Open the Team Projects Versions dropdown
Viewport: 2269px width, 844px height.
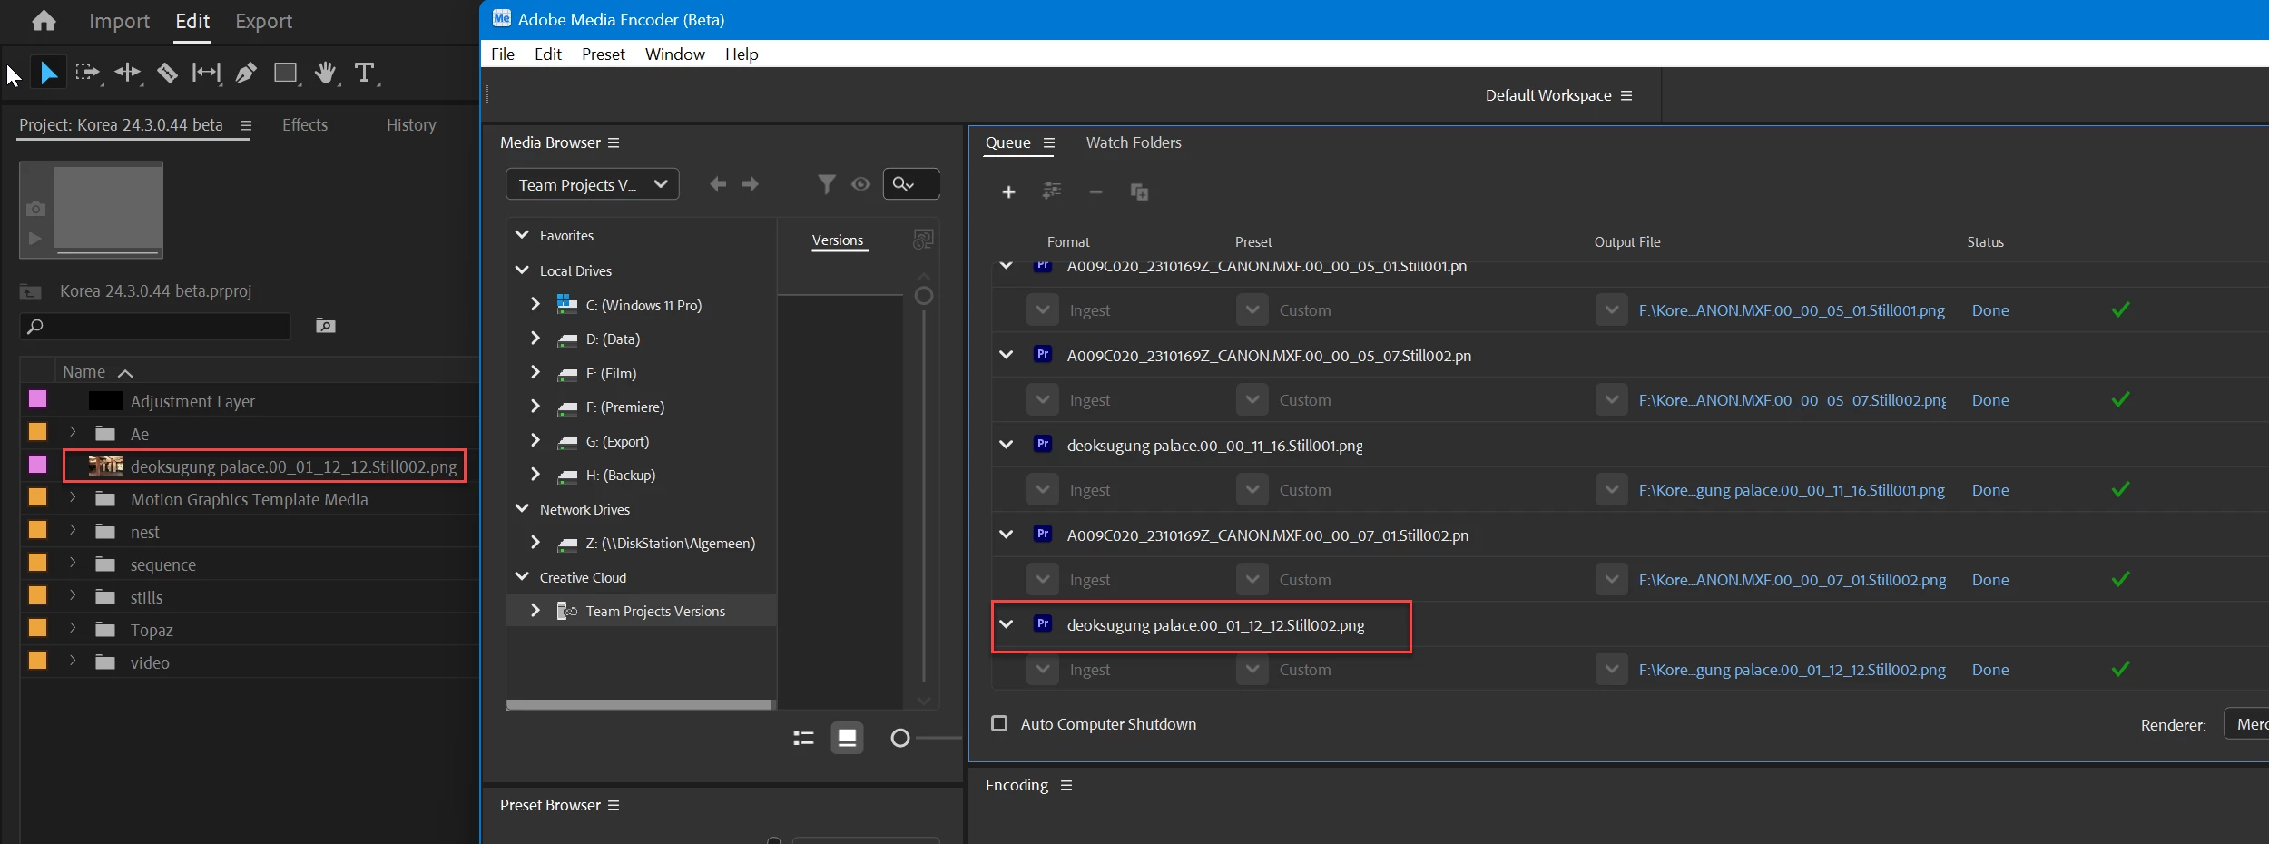click(592, 184)
